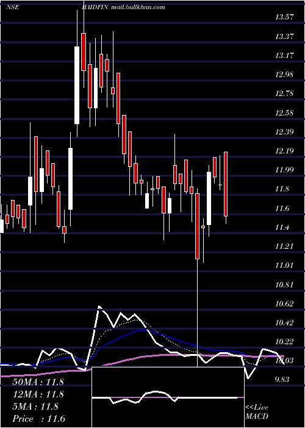305x428 pixels.
Task: Pick the 12.39 axis value
Action: coord(284,132)
